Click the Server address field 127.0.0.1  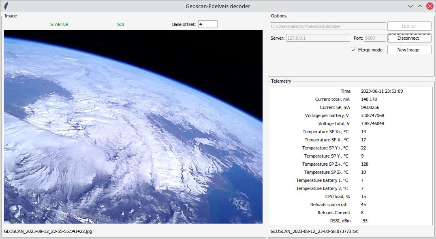(x=318, y=38)
